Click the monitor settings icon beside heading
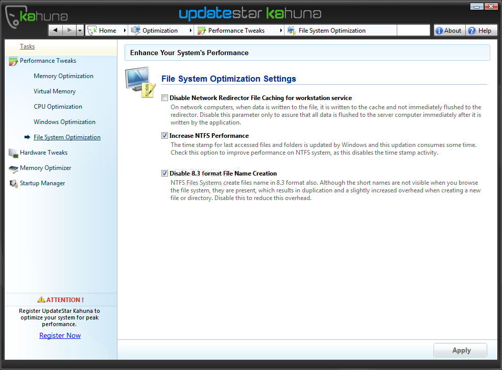The image size is (502, 370). tap(140, 82)
